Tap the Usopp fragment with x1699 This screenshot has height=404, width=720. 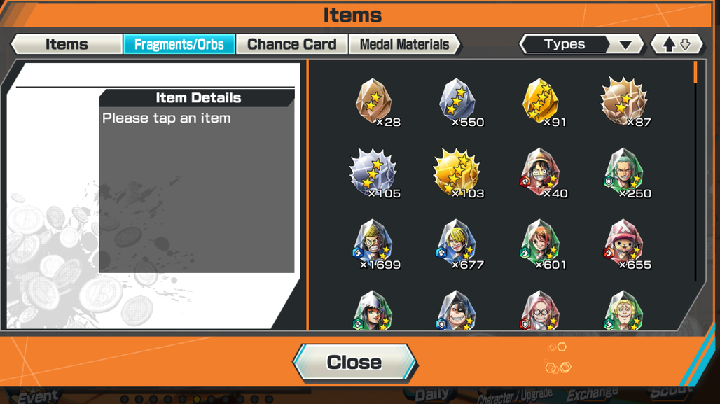[x=375, y=244]
